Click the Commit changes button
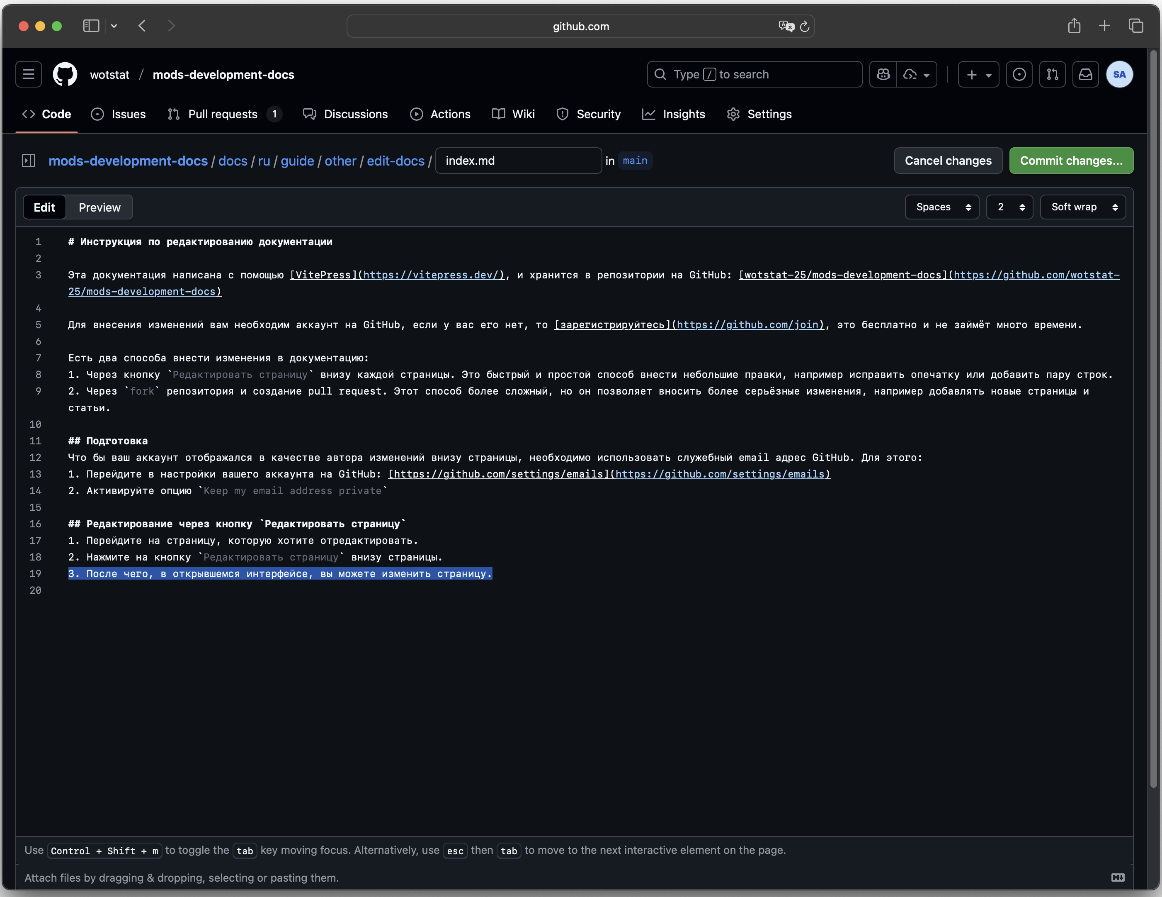1162x897 pixels. (1071, 161)
